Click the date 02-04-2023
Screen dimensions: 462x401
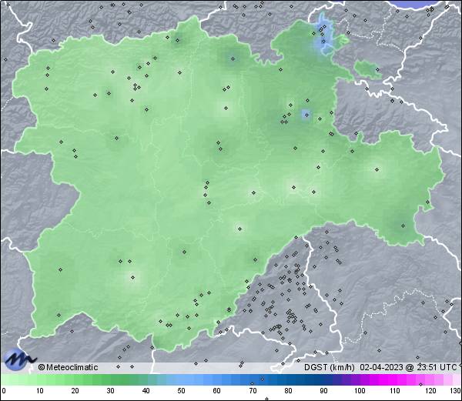pos(381,367)
